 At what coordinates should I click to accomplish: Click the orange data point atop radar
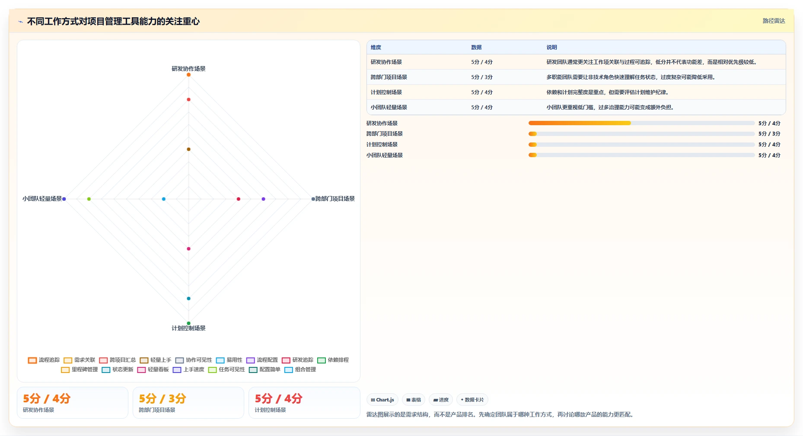pyautogui.click(x=188, y=75)
